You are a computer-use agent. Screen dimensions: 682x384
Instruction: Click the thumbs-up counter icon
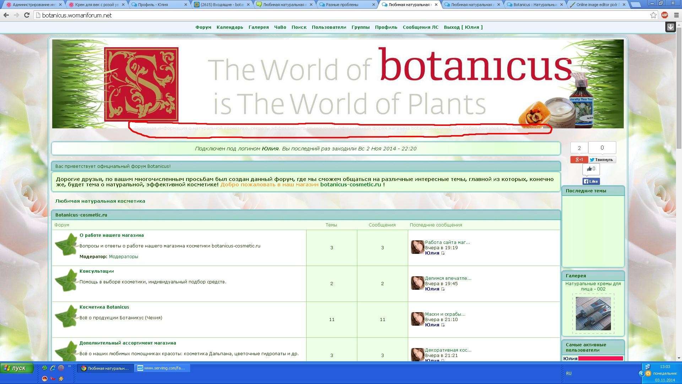click(591, 169)
